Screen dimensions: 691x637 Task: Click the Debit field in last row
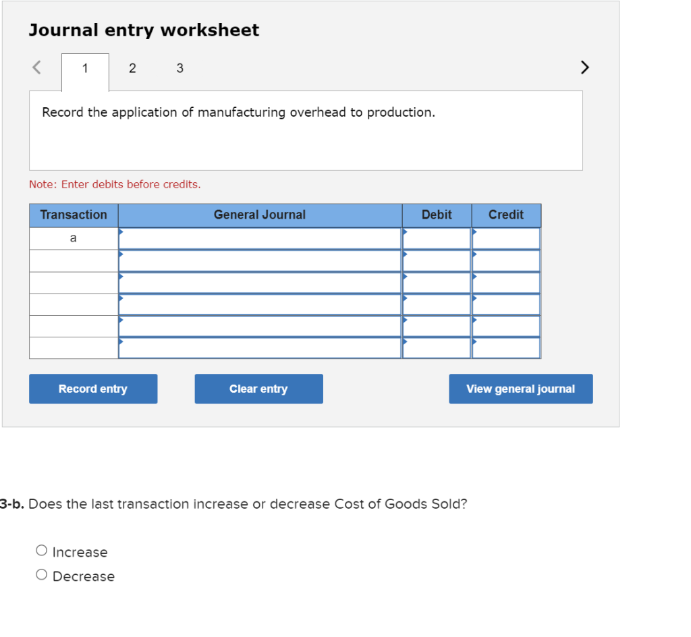(x=437, y=348)
